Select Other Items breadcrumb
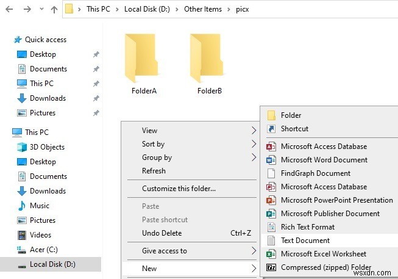This screenshot has height=279, width=398. (x=203, y=9)
